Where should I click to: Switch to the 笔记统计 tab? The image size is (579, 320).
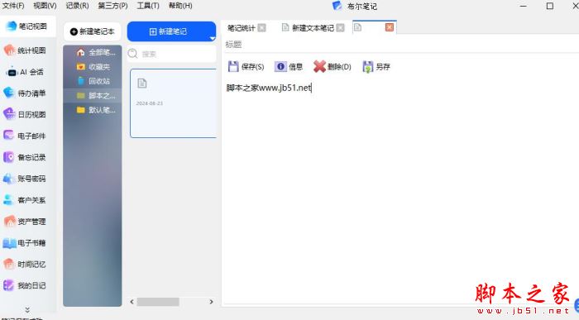(242, 27)
